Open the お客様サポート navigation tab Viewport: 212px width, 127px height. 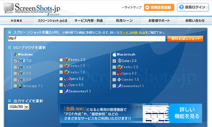coord(159,21)
